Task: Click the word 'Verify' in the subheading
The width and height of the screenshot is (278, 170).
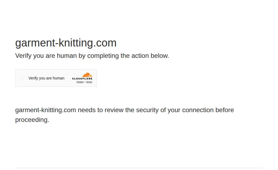Action: click(x=23, y=56)
